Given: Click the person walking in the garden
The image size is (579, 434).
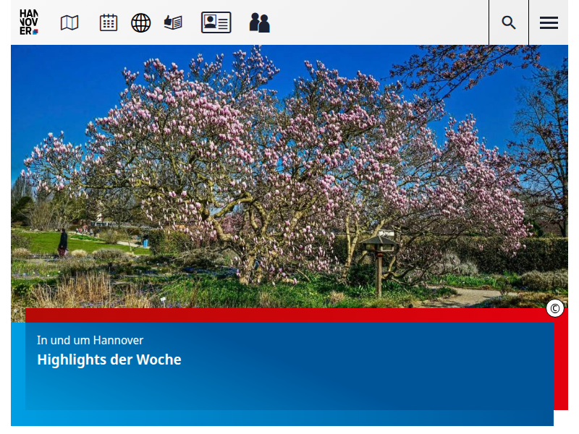Looking at the screenshot, I should [63, 241].
